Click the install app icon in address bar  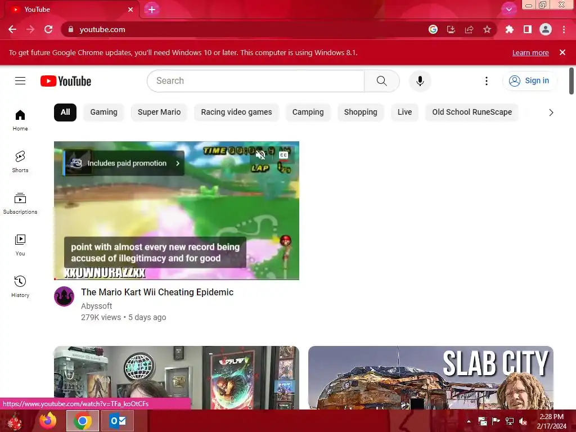pyautogui.click(x=451, y=29)
